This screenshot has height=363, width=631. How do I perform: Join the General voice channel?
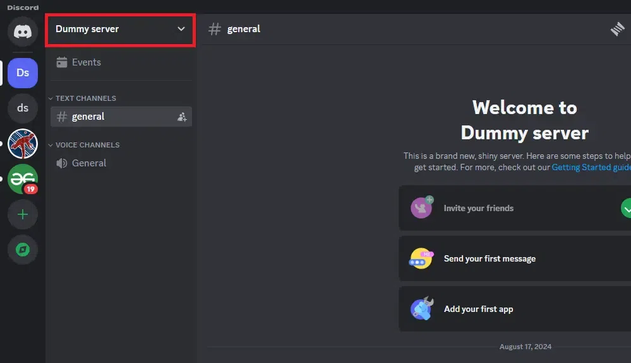click(121, 163)
